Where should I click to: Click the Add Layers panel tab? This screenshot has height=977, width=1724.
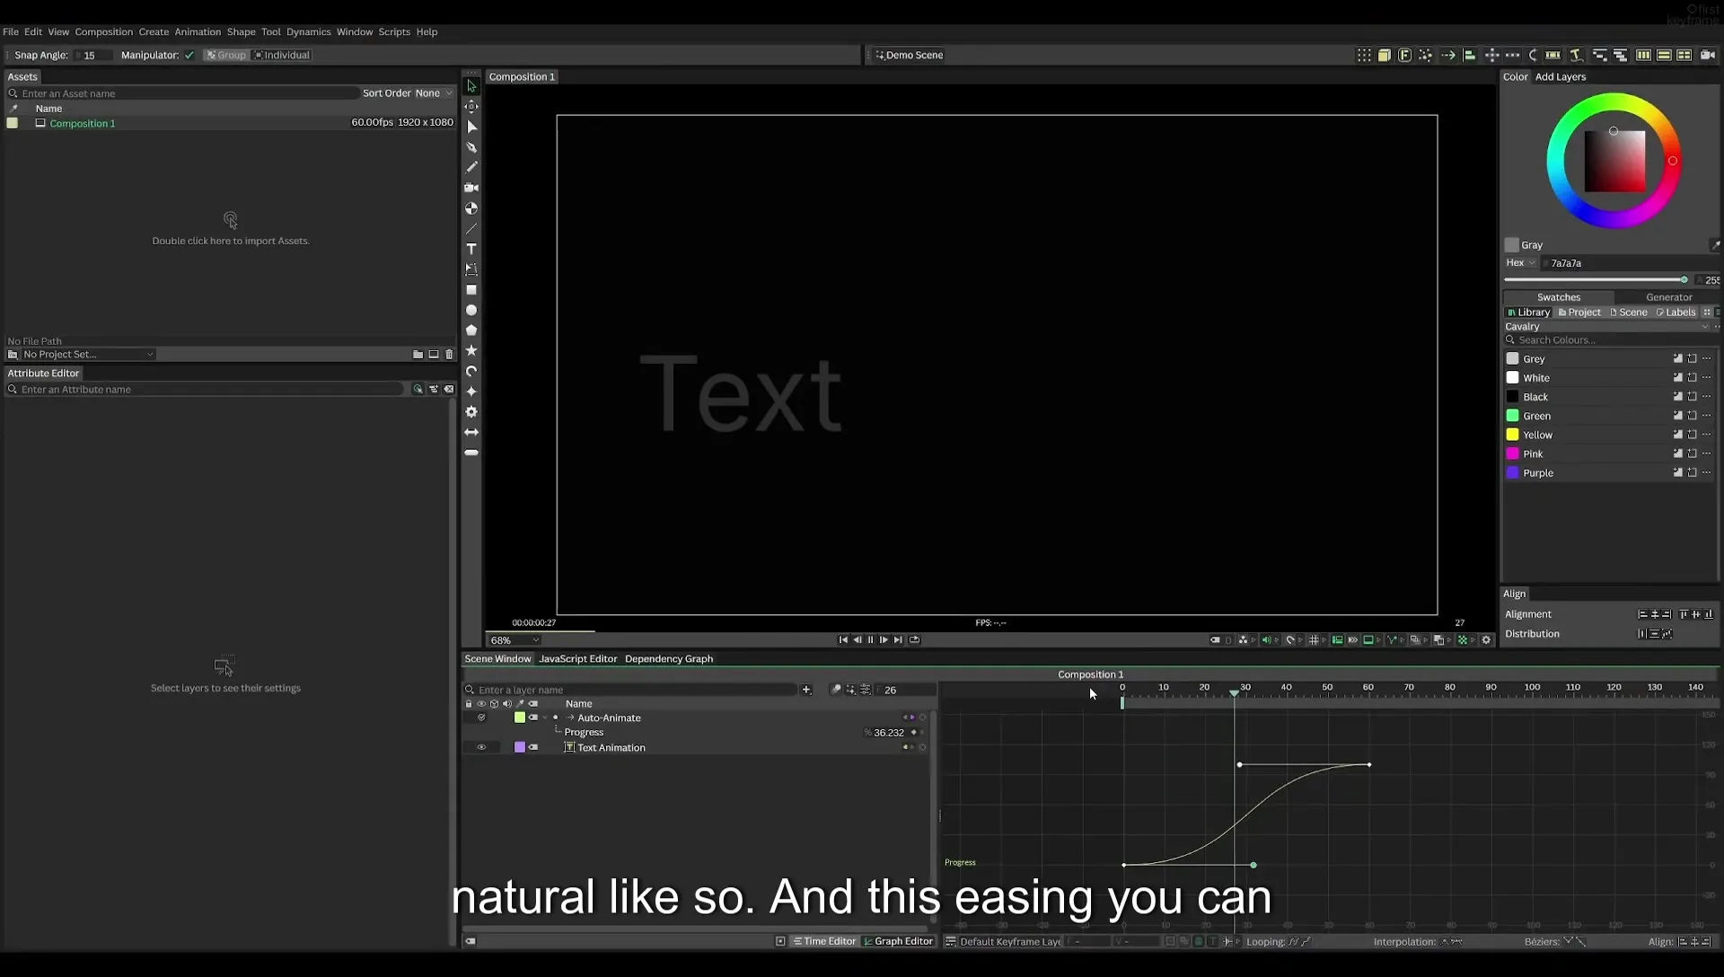coord(1561,77)
